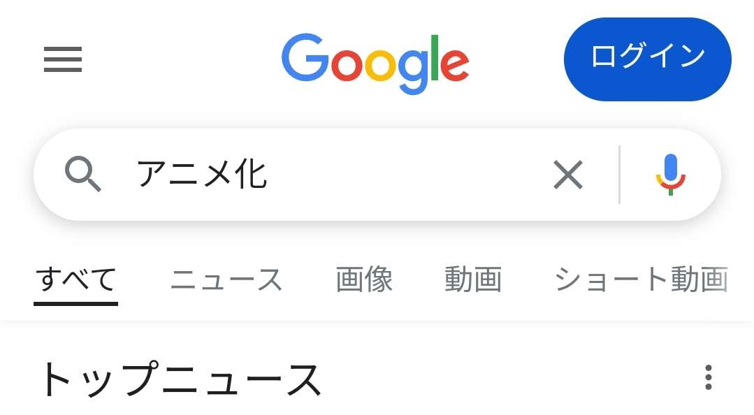Open the hamburger main menu
This screenshot has height=415, width=754.
pos(62,59)
